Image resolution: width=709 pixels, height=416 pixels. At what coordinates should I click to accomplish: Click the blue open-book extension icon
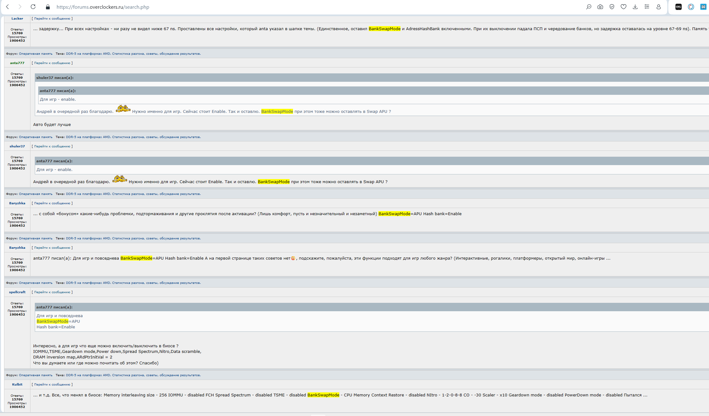[703, 7]
